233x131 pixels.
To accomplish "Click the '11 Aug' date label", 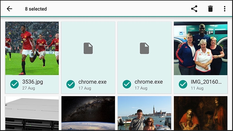I will [x=197, y=88].
